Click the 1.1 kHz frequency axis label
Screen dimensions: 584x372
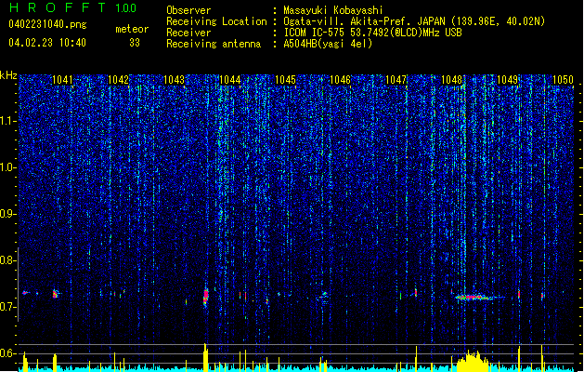tap(8, 121)
